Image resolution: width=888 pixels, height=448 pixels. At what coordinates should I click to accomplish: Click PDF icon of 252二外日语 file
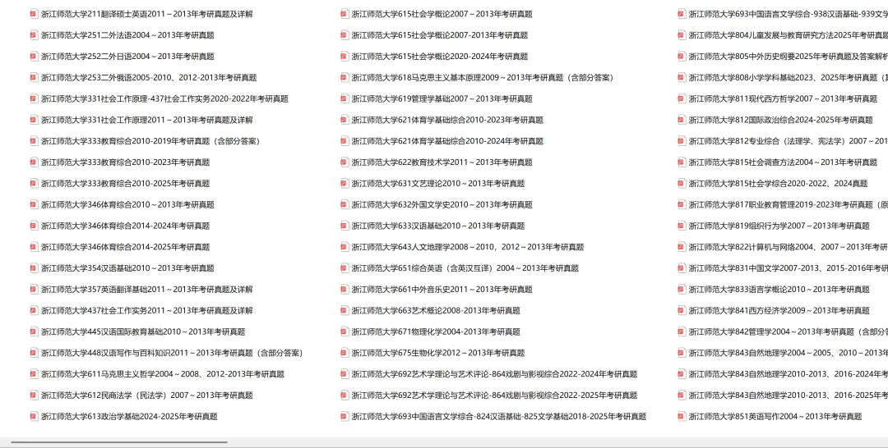pos(34,56)
